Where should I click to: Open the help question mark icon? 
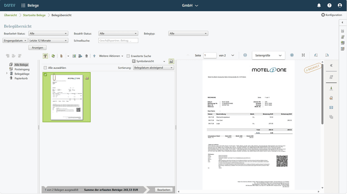[x=329, y=5]
